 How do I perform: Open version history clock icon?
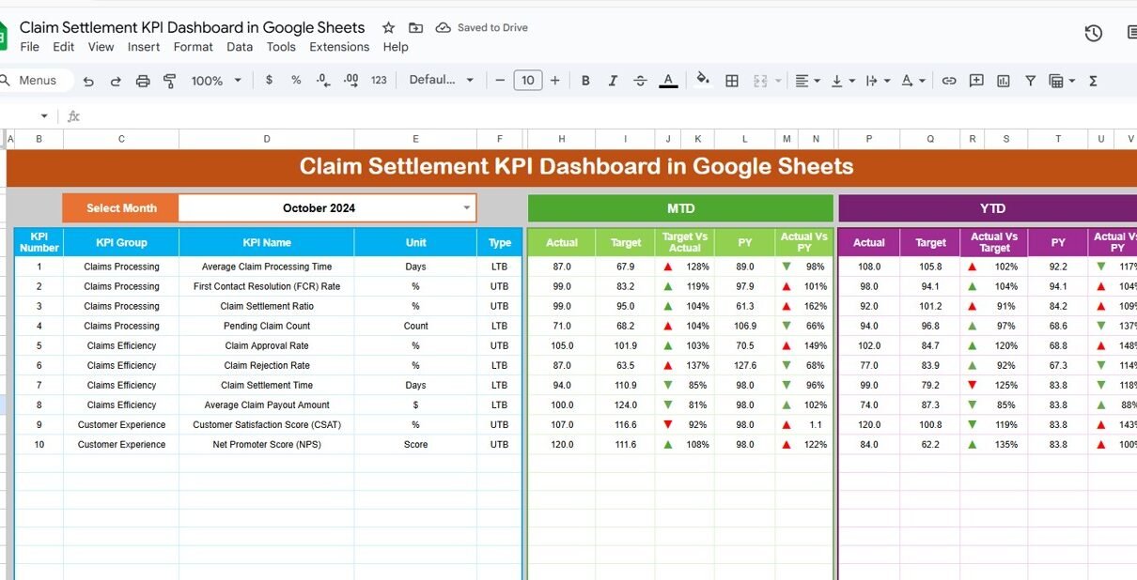pyautogui.click(x=1093, y=34)
